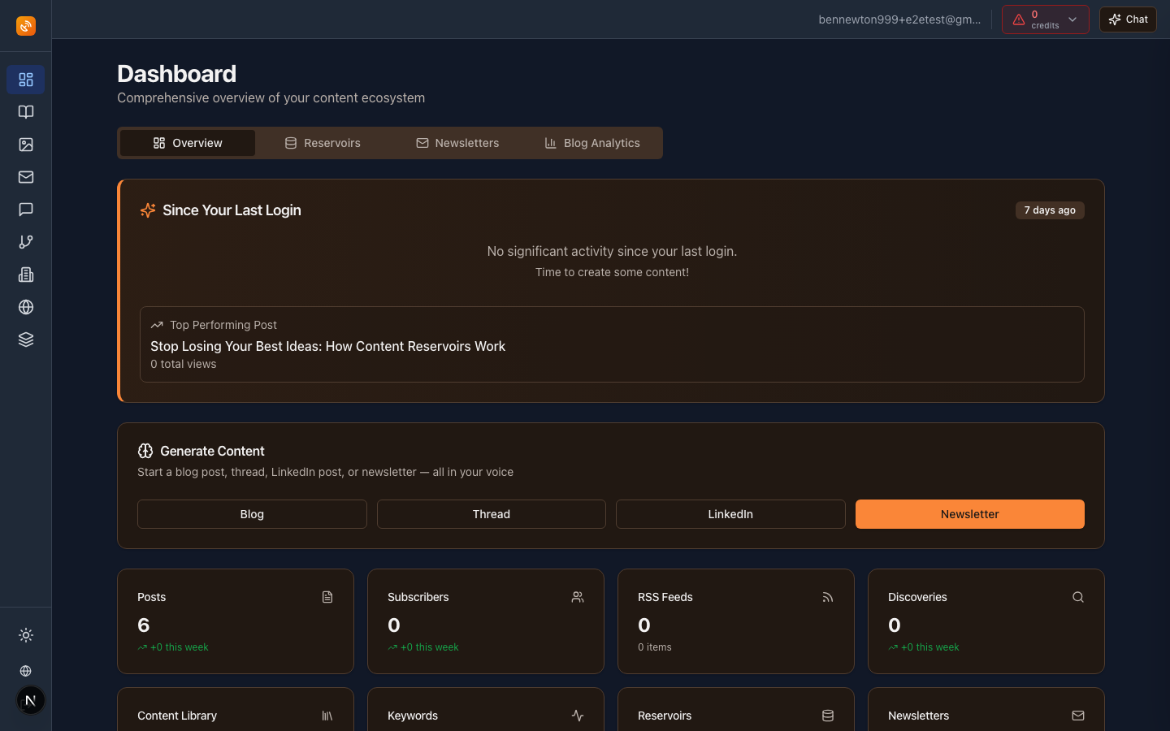Open the Reservoirs tab
This screenshot has width=1170, height=731.
(x=323, y=143)
